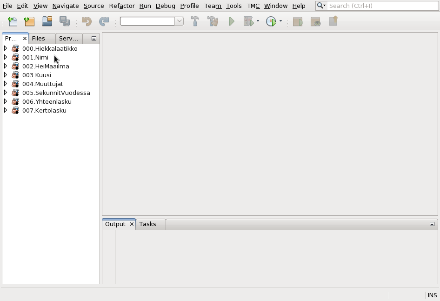Open the search magnifier options dropdown
The height and width of the screenshot is (301, 440).
pos(321,6)
